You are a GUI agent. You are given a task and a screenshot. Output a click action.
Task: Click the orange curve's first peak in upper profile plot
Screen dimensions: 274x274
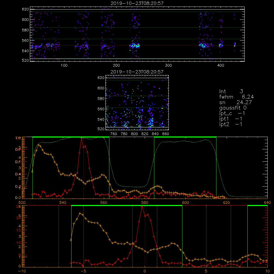point(39,145)
